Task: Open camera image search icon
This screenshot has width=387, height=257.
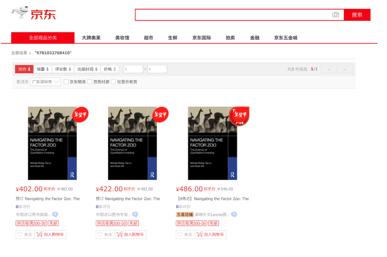Action: [335, 15]
